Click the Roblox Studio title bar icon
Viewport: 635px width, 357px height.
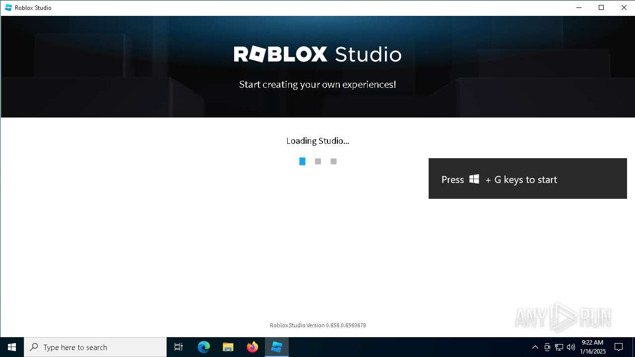click(8, 7)
